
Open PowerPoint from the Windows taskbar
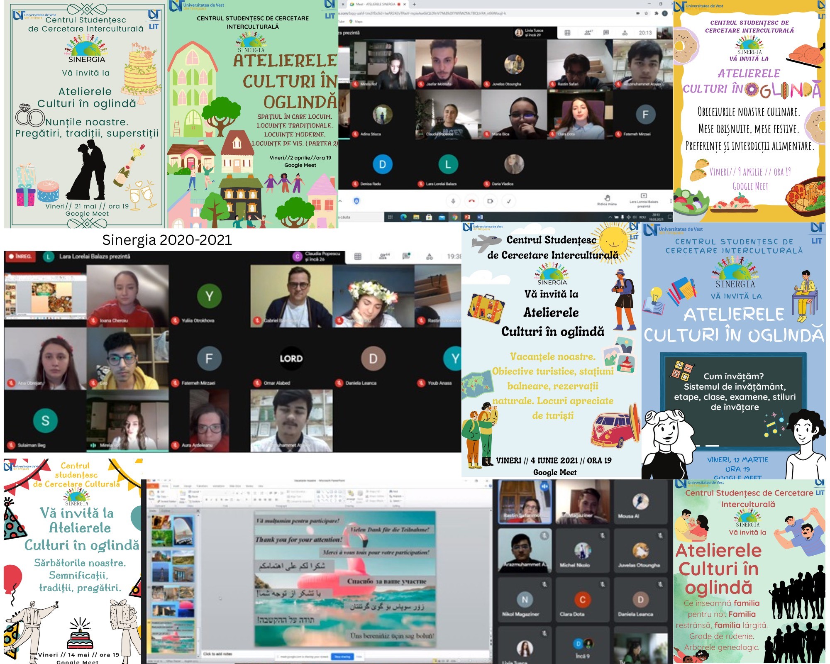coord(467,217)
